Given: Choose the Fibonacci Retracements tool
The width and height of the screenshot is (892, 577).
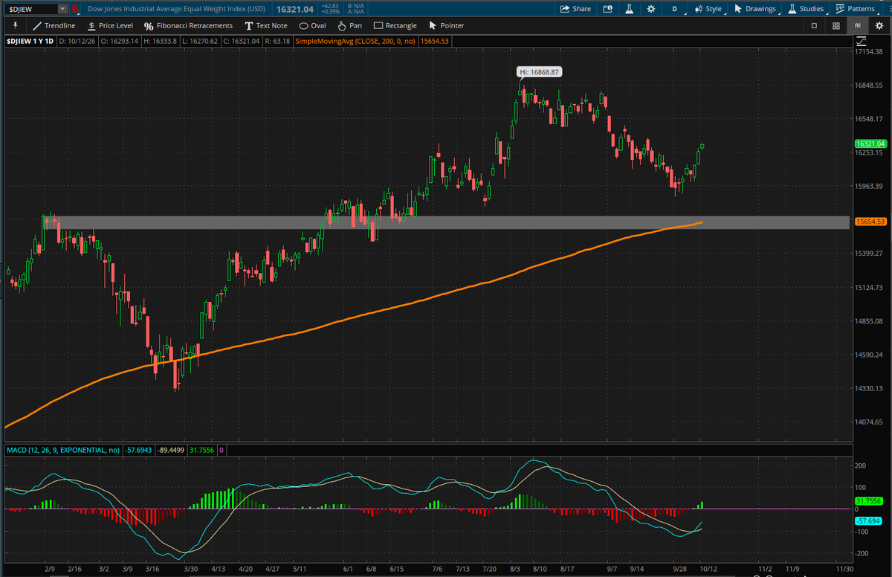Looking at the screenshot, I should pos(189,25).
